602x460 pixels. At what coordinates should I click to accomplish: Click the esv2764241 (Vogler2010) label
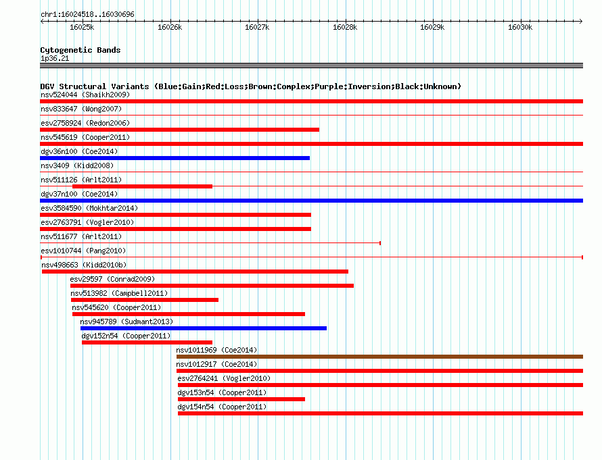(x=224, y=378)
